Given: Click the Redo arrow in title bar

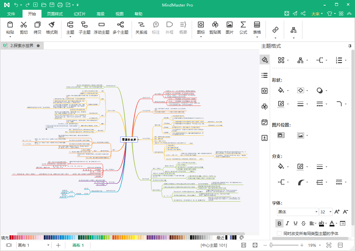Looking at the screenshot, I should click(x=28, y=5).
